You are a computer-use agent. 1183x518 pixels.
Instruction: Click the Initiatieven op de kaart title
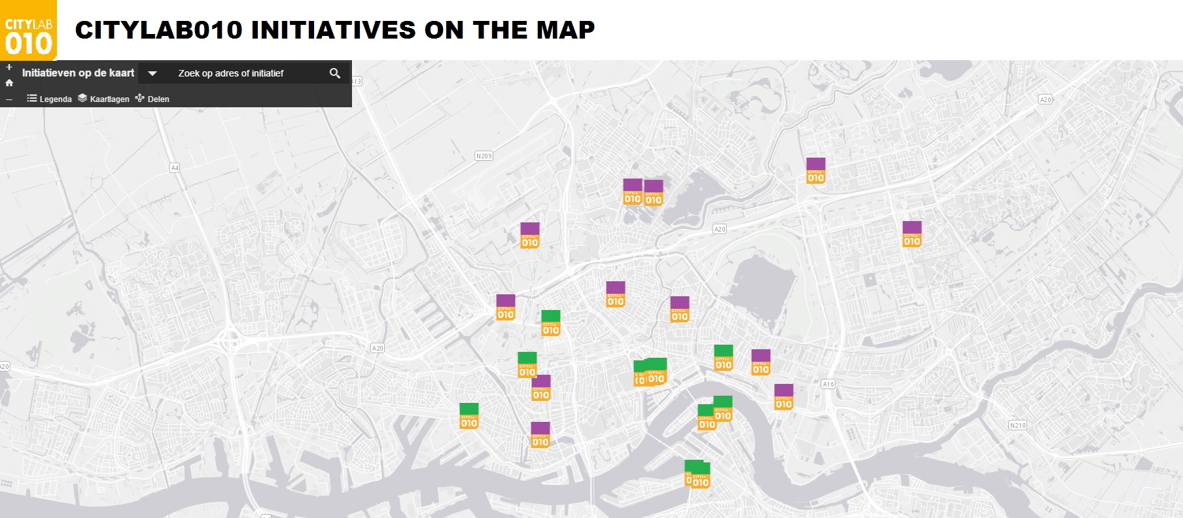tap(78, 73)
